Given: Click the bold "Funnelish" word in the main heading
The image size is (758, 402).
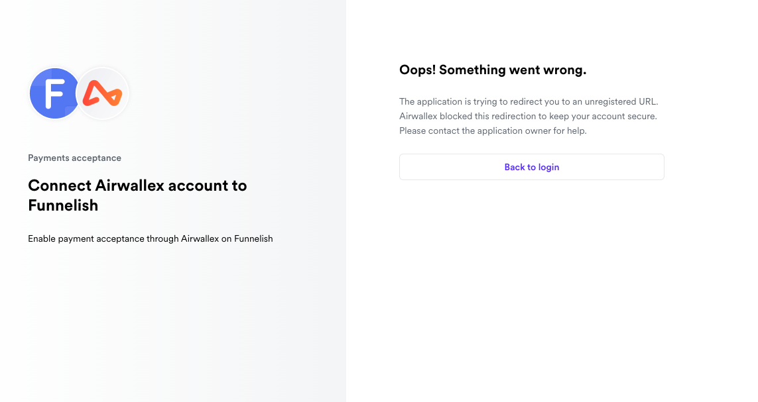Looking at the screenshot, I should 63,205.
